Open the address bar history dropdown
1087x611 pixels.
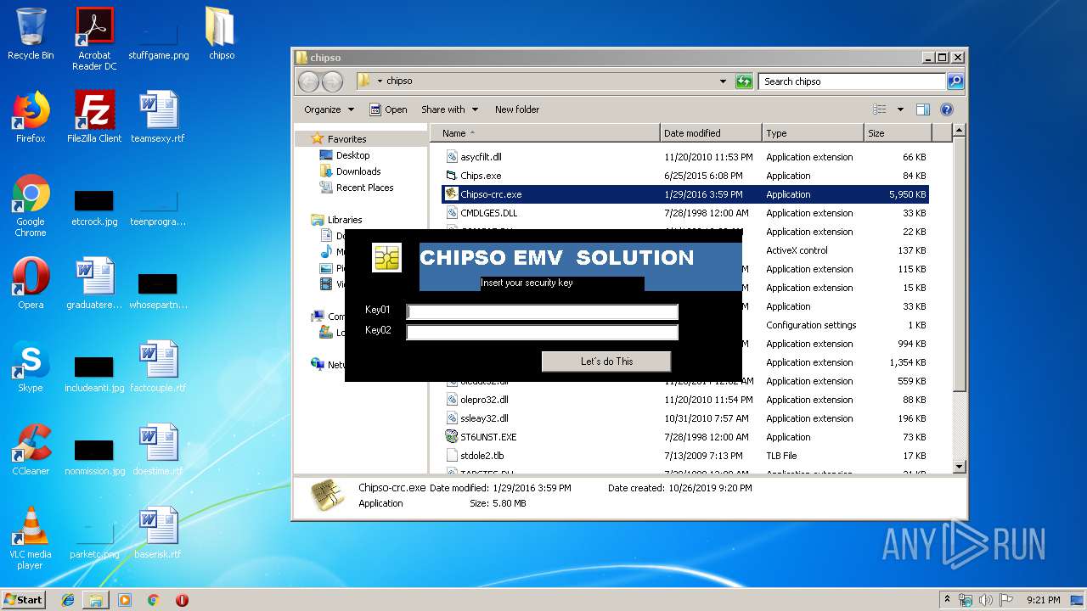tap(723, 81)
